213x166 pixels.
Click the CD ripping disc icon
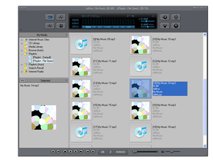pyautogui.click(x=165, y=17)
